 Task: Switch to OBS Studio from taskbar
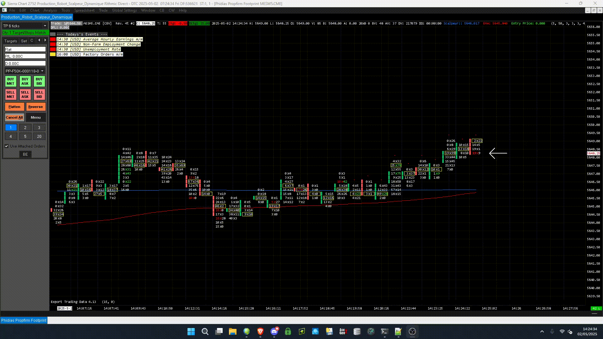tap(412, 331)
